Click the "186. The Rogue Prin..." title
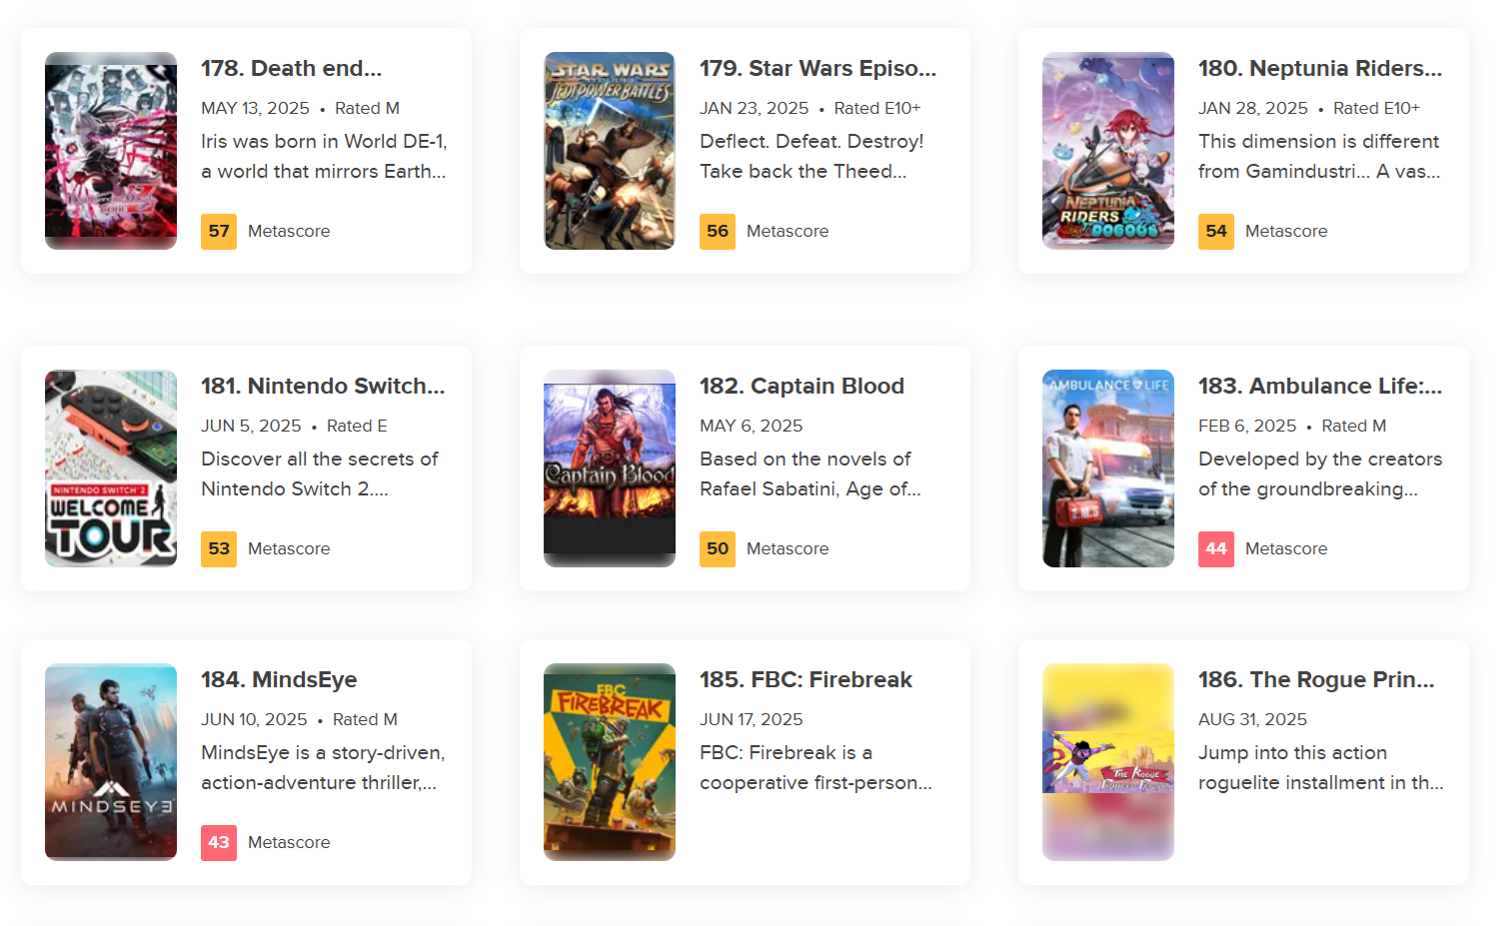Viewport: 1499px width, 926px height. coord(1316,679)
